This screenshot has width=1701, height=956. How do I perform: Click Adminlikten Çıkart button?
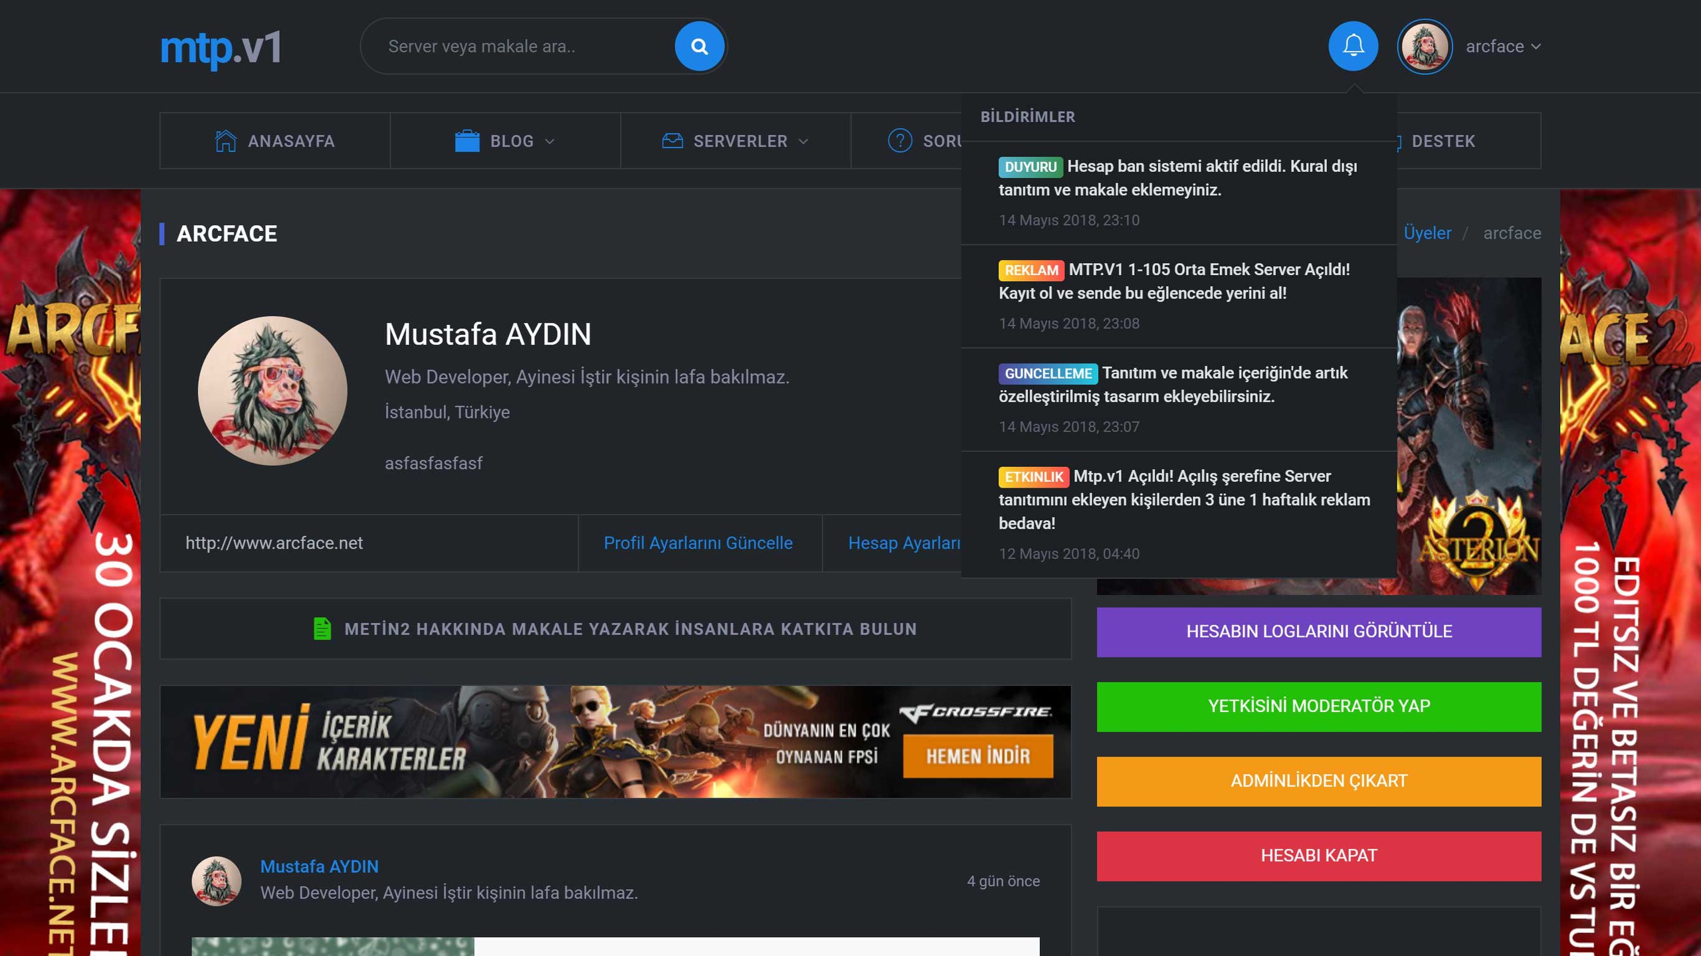(x=1319, y=781)
